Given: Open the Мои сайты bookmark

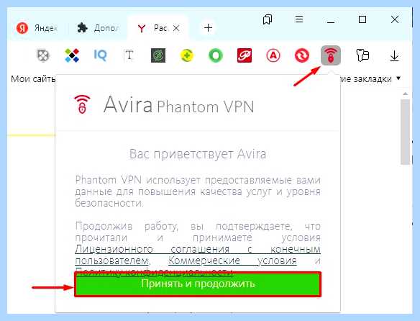Looking at the screenshot, I should pyautogui.click(x=33, y=79).
